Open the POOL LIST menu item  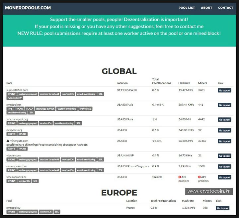(187, 8)
